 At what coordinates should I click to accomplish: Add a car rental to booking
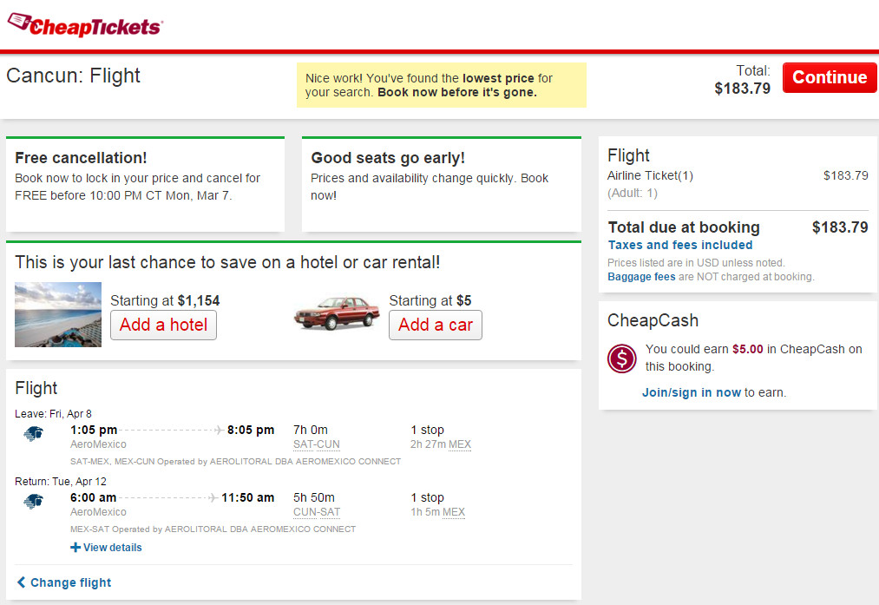click(x=436, y=326)
